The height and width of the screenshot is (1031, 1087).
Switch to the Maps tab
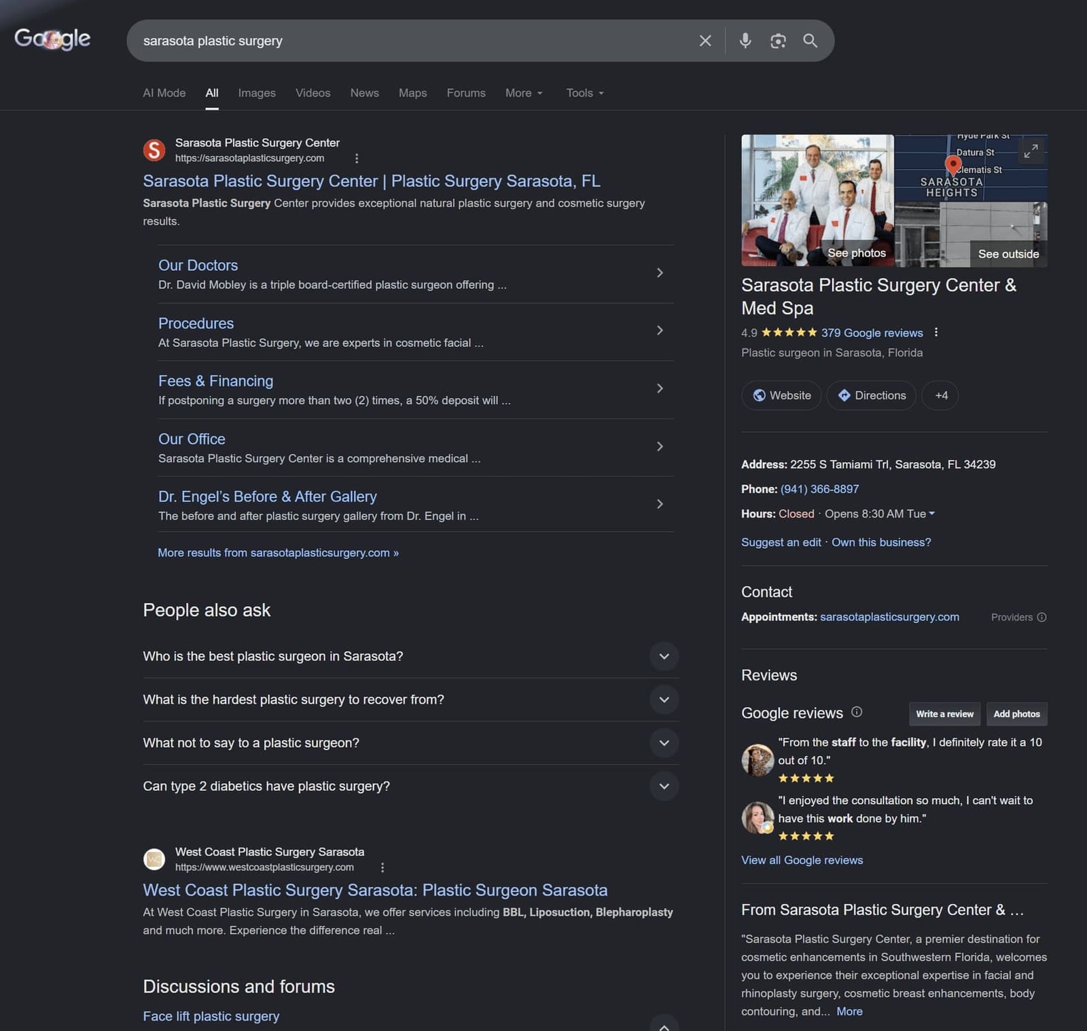pos(413,93)
